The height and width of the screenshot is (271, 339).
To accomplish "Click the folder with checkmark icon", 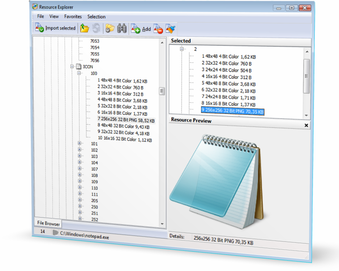I will coord(110,29).
